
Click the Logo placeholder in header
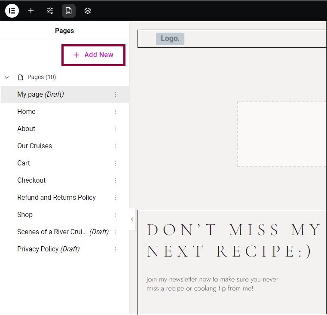pos(170,39)
